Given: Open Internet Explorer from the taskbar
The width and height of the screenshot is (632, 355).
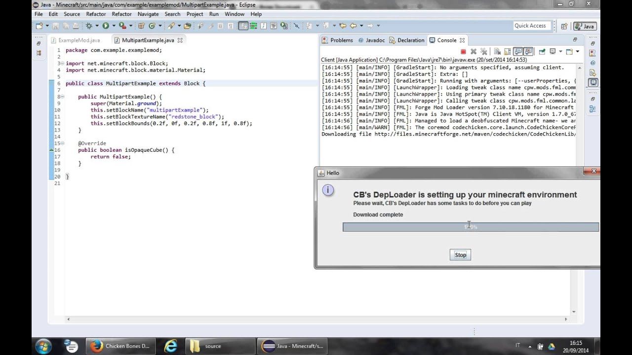Looking at the screenshot, I should click(170, 346).
